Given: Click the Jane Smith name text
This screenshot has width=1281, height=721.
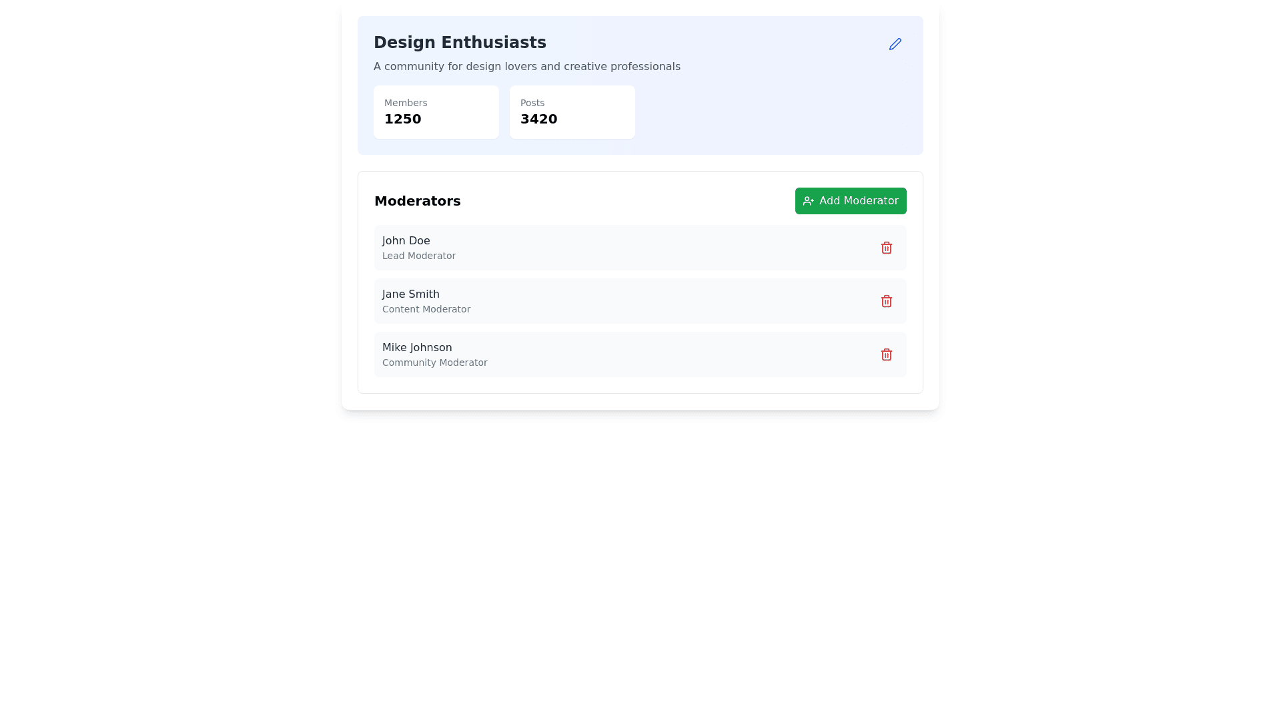Looking at the screenshot, I should (410, 294).
